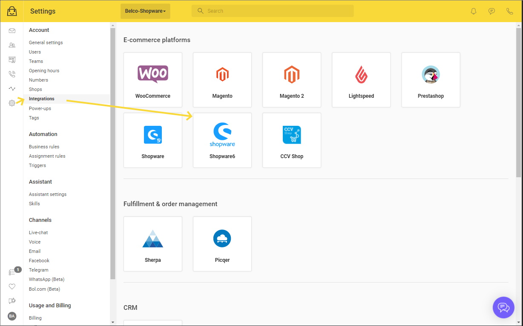
Task: Open WhatsApp (Beta) channel settings
Action: 47,279
